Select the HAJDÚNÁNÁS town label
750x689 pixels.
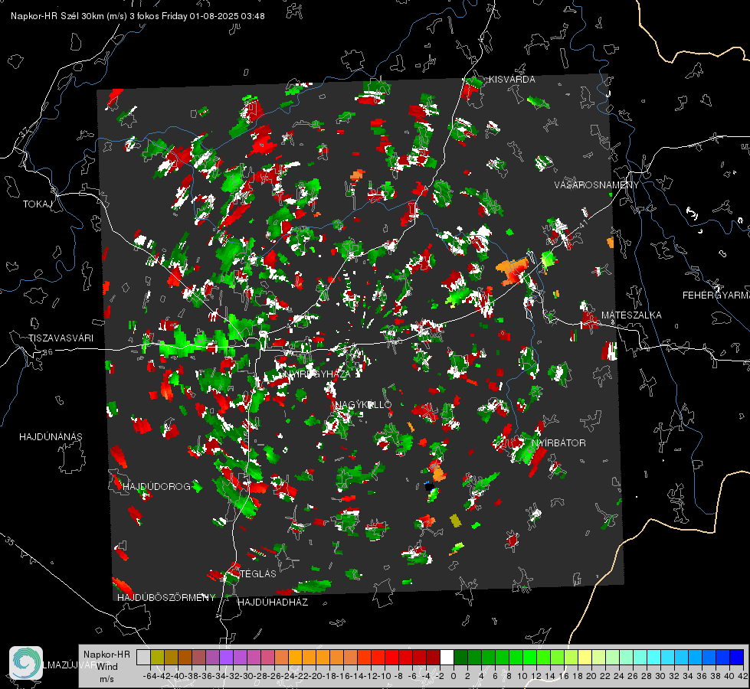pos(51,437)
